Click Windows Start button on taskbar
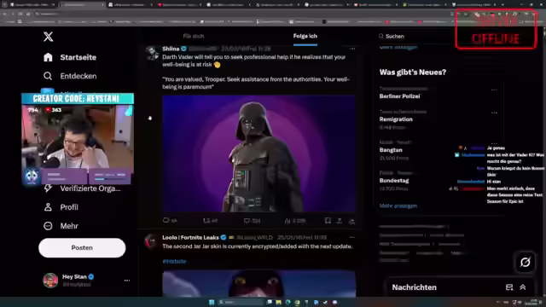Image resolution: width=546 pixels, height=307 pixels. pyautogui.click(x=212, y=302)
